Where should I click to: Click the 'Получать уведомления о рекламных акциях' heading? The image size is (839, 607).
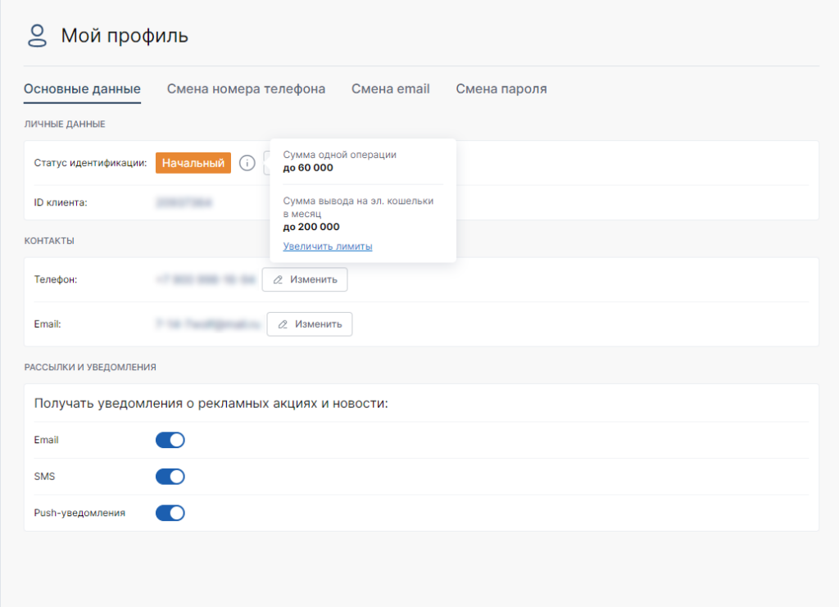point(211,403)
